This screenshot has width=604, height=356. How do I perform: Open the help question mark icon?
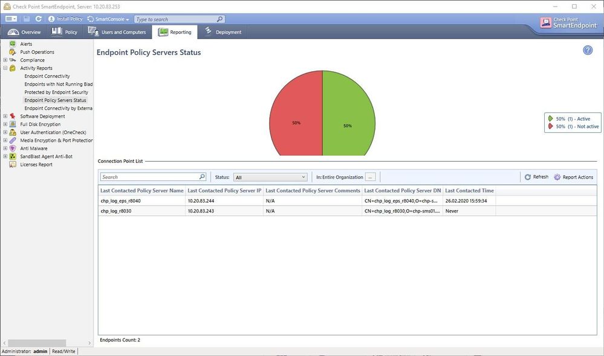(588, 50)
